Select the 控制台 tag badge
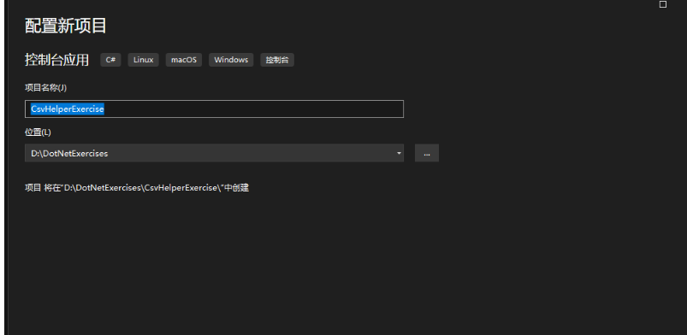 tap(277, 60)
